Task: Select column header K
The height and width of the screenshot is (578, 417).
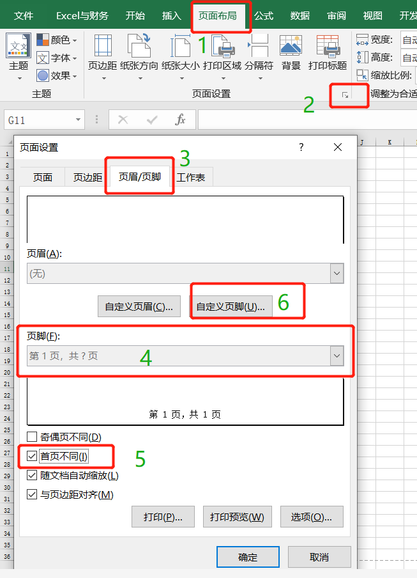Action: [x=390, y=142]
